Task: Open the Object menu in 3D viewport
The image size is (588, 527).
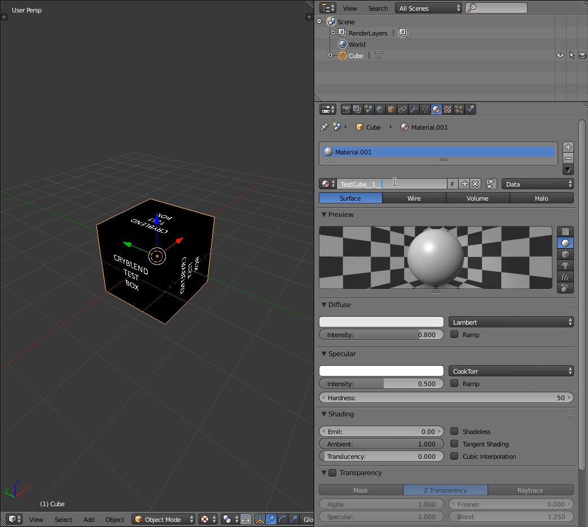Action: pos(115,520)
